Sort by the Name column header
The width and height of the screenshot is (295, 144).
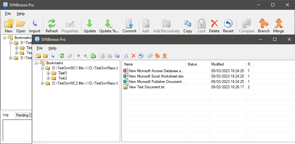pyautogui.click(x=154, y=64)
